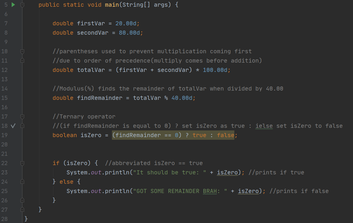Click the firstVar variable declaration on line 7
Viewport: 353px width, 223px height.
(x=91, y=24)
